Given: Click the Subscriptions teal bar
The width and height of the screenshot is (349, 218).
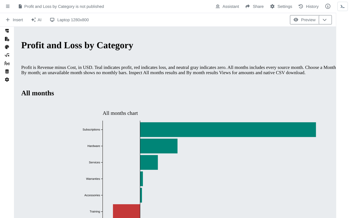Looking at the screenshot, I should coord(228,130).
